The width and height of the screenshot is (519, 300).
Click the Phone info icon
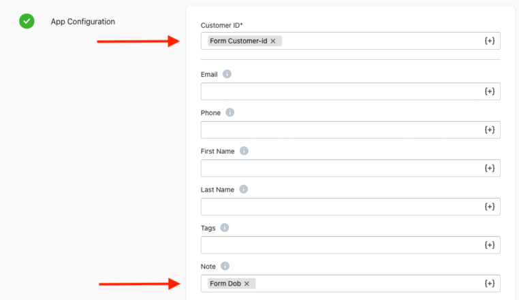(230, 112)
